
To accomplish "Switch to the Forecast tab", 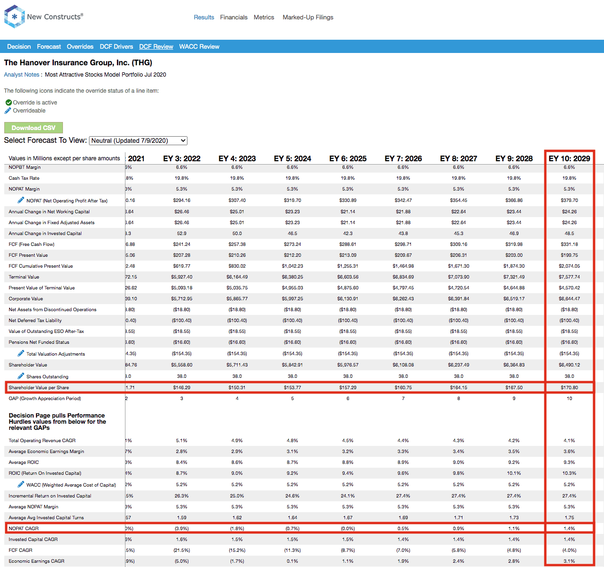I will 49,46.
